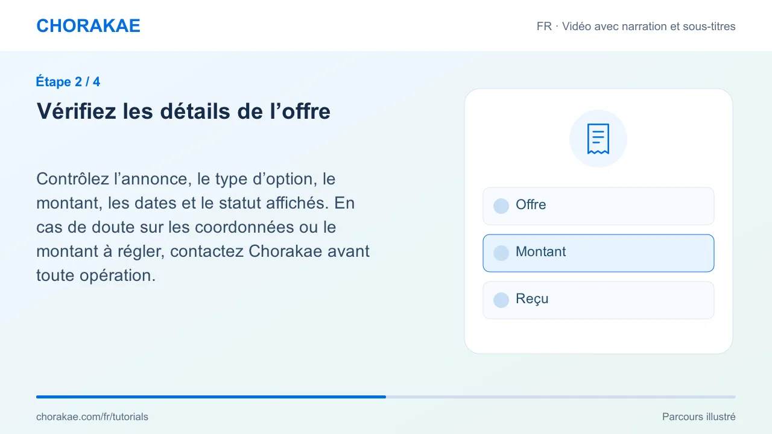
Task: Click the Parcours illustré label
Action: pos(699,417)
